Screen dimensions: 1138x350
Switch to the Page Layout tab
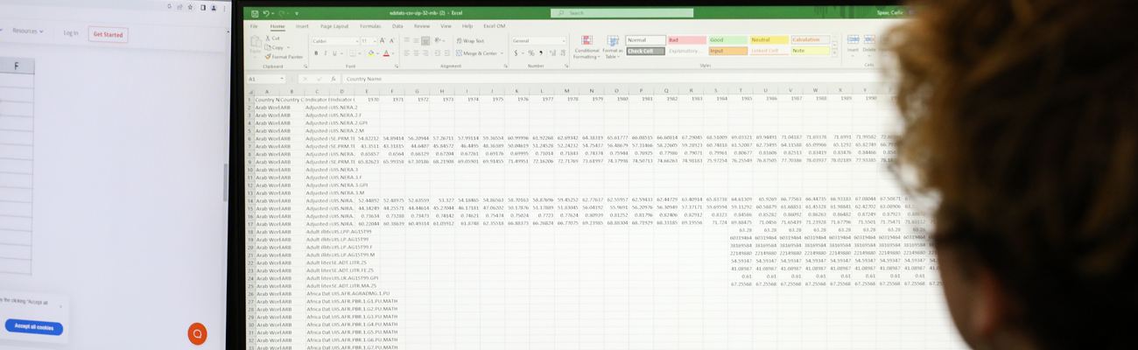click(334, 26)
